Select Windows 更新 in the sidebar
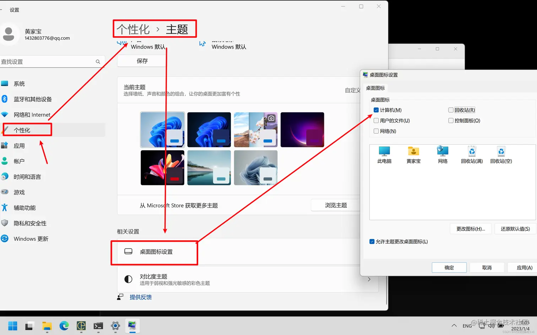This screenshot has height=335, width=537. point(31,239)
